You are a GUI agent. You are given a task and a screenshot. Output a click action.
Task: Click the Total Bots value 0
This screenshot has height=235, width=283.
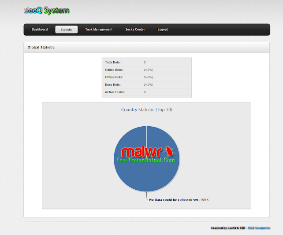[145, 62]
